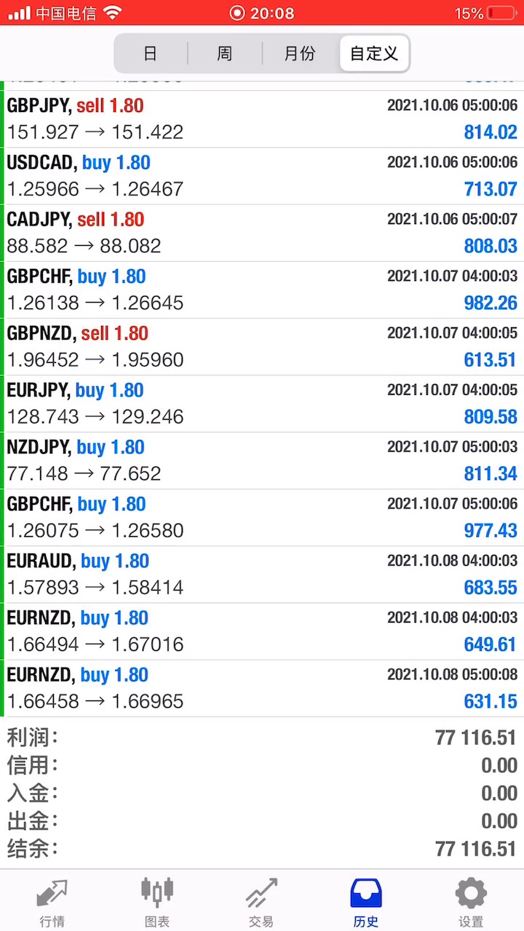Image resolution: width=524 pixels, height=931 pixels.
Task: Select the CADJPY sell trade entry
Action: [x=262, y=233]
